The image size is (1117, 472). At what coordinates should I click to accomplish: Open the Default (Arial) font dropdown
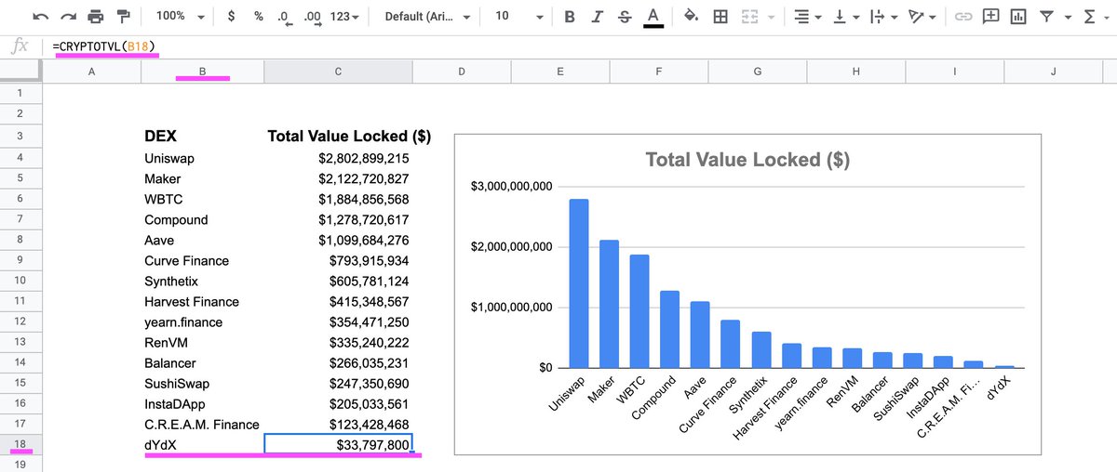(x=426, y=17)
